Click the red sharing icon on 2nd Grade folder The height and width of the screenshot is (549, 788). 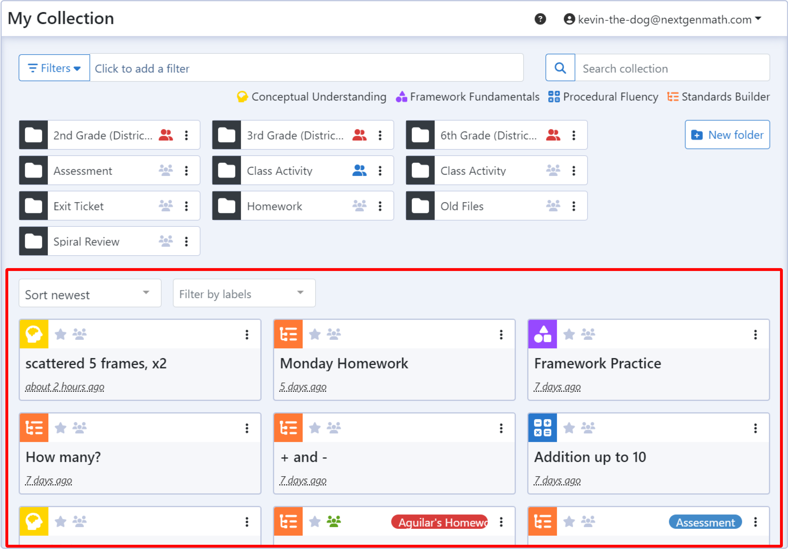pyautogui.click(x=166, y=135)
